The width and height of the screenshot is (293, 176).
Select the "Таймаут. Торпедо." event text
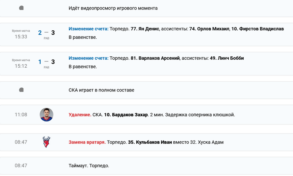coord(89,166)
